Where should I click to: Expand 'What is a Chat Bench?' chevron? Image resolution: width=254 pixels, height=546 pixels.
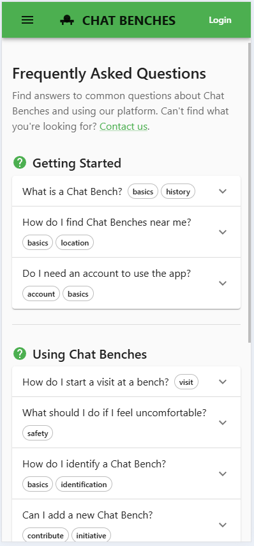(x=223, y=191)
